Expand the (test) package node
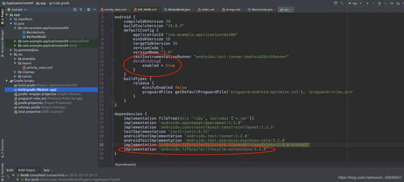 pos(15,45)
